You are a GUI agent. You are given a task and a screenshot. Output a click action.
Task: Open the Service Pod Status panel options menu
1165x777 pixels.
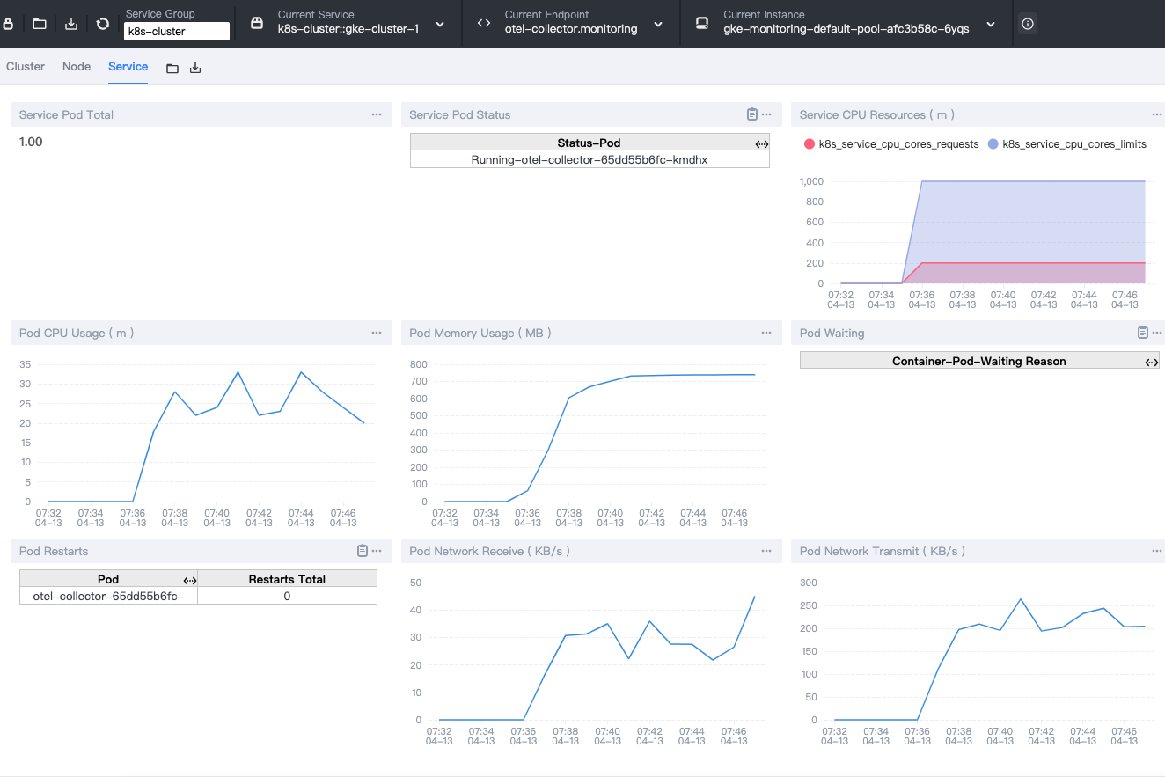pyautogui.click(x=766, y=114)
